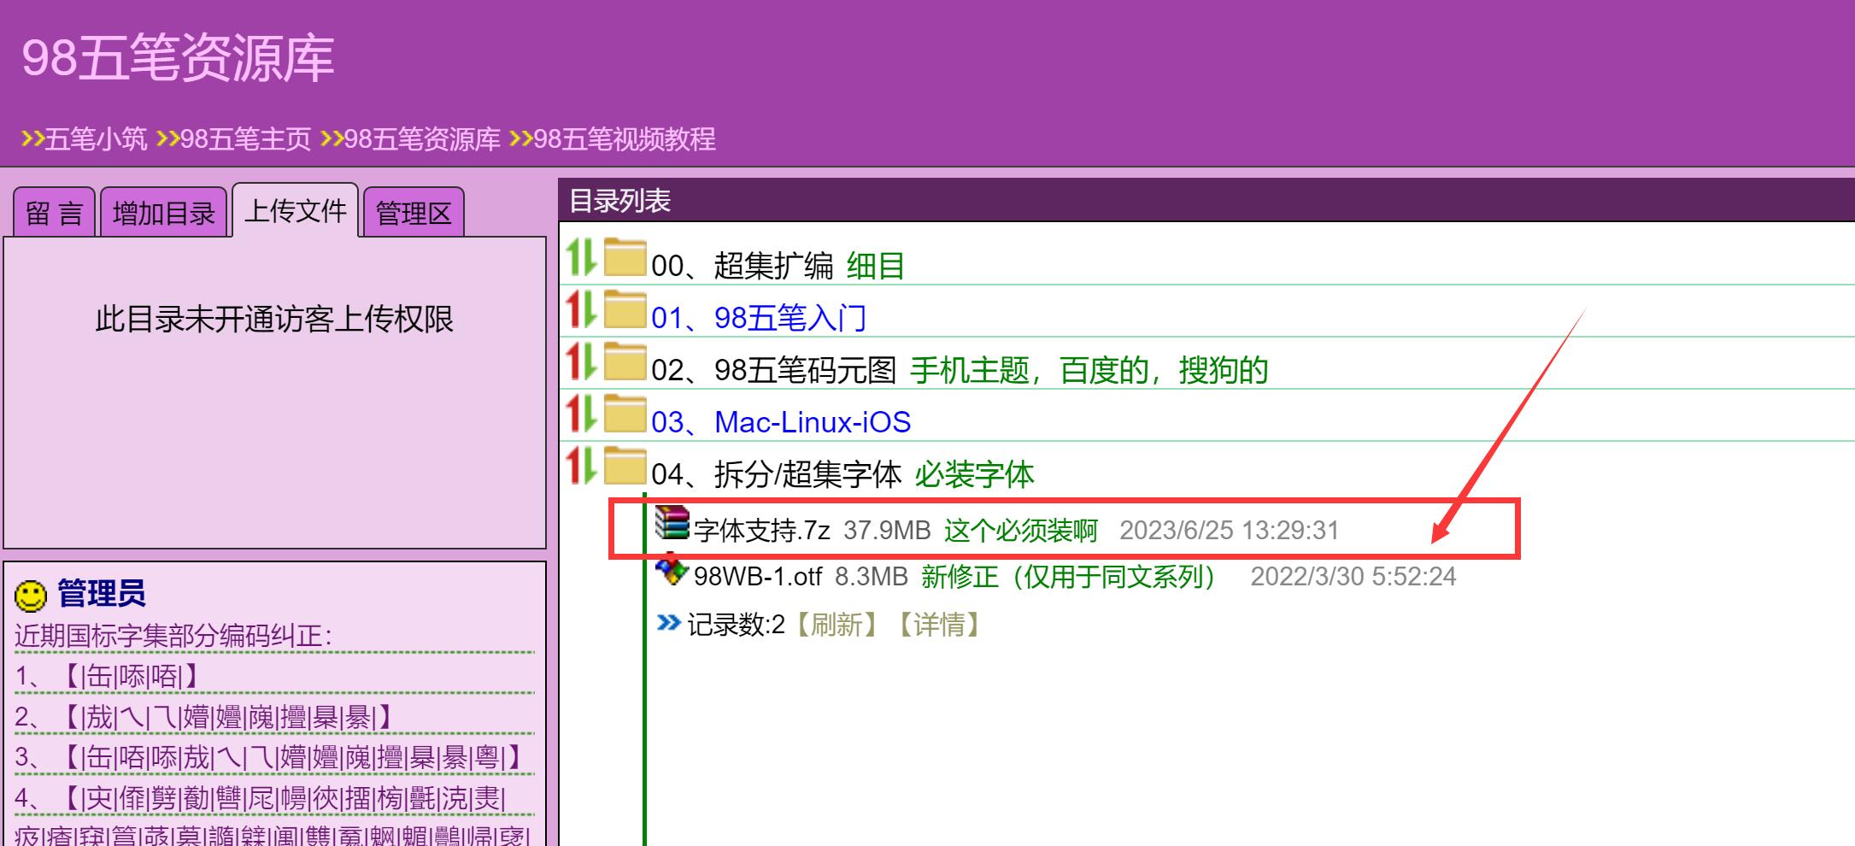Open the 98五笔视频教程 link
This screenshot has width=1855, height=846.
pyautogui.click(x=624, y=139)
